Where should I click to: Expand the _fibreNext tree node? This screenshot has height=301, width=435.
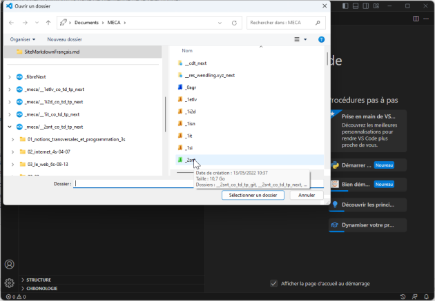pyautogui.click(x=9, y=76)
